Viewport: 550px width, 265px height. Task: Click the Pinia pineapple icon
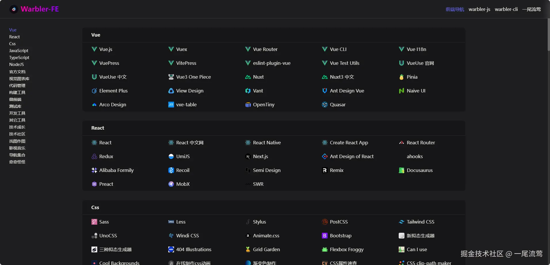(x=402, y=77)
